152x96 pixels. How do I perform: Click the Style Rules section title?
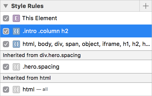pyautogui.click(x=27, y=6)
